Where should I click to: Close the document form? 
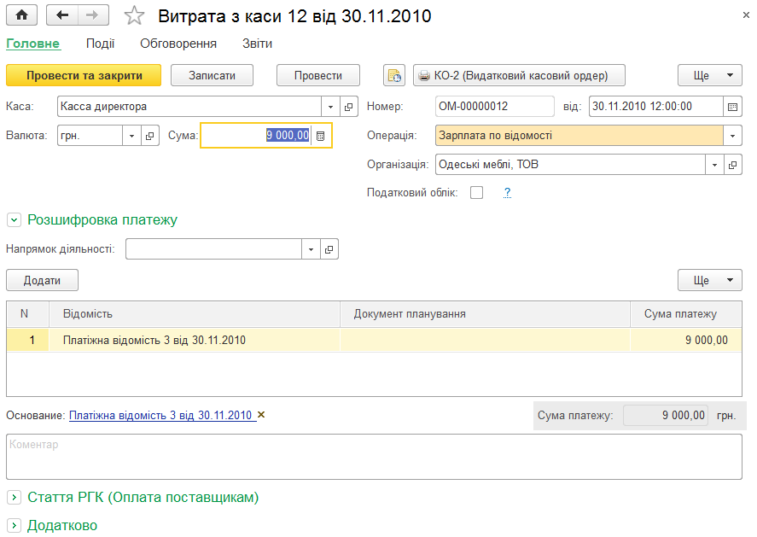click(746, 15)
